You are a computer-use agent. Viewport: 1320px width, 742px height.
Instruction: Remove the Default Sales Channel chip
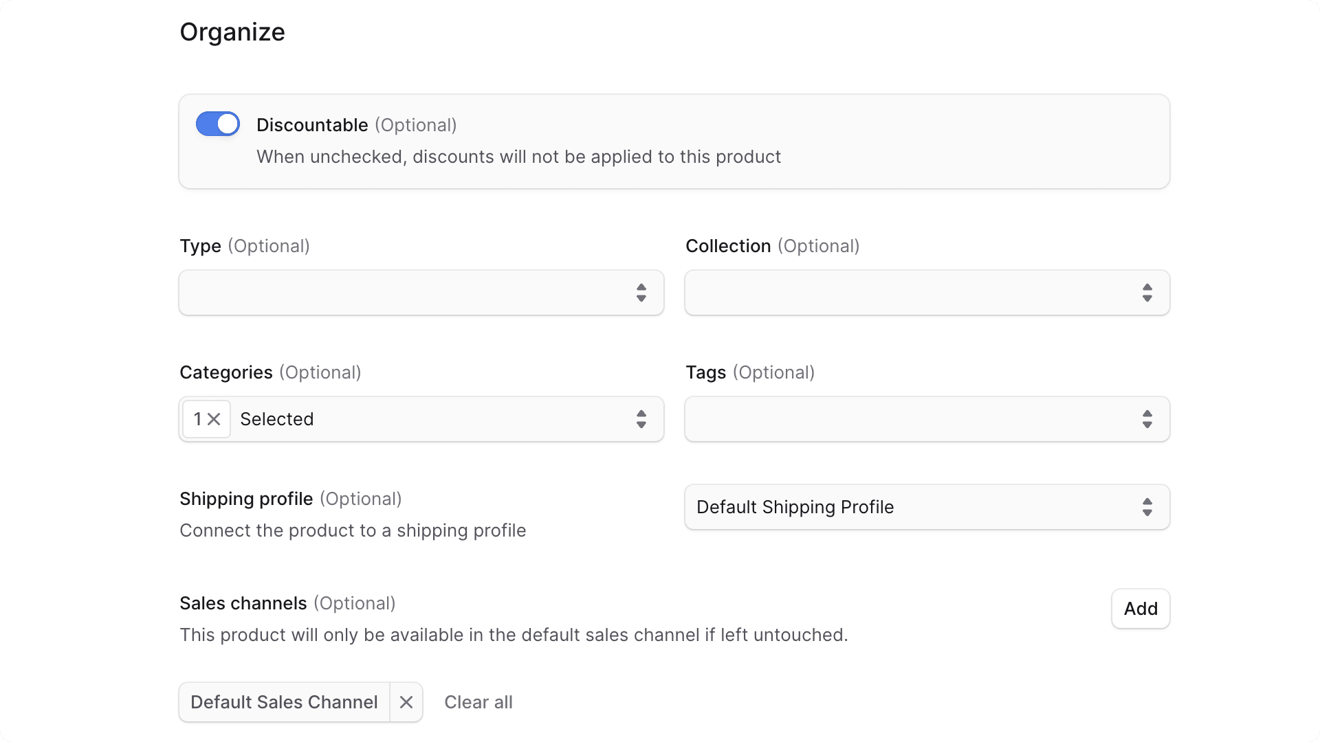tap(406, 702)
